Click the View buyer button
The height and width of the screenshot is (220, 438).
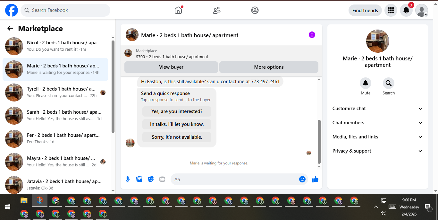pos(171,67)
